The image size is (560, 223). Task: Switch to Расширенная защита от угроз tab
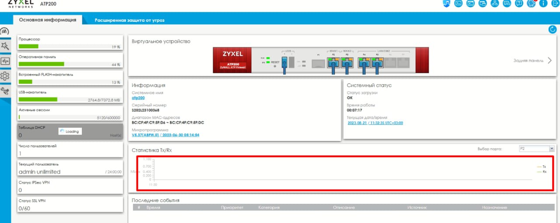click(129, 21)
